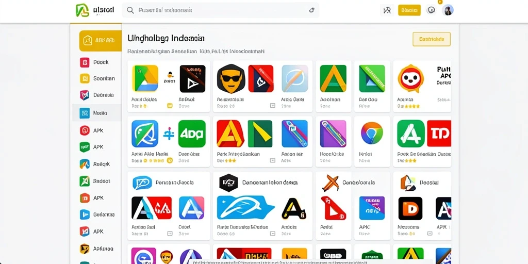The height and width of the screenshot is (264, 528).
Task: Open the blue gradient A icon in third row
Action: (x=192, y=208)
